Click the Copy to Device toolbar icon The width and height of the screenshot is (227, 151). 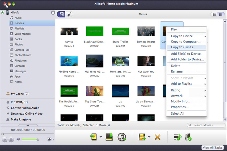(94, 137)
